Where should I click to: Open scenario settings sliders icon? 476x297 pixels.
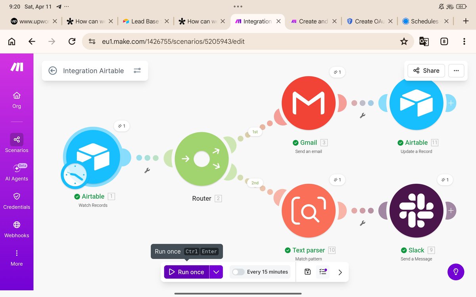(x=137, y=70)
